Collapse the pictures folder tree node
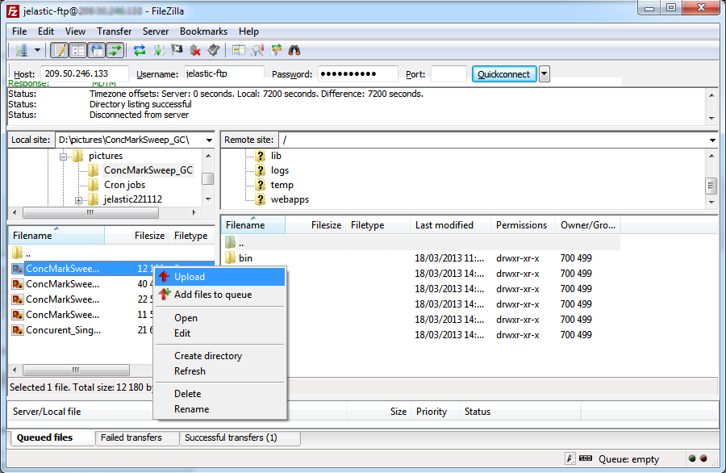The image size is (726, 473). coord(64,157)
